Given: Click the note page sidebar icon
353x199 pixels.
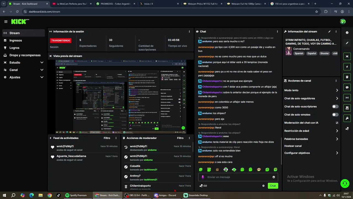Looking at the screenshot, I should pos(347,77).
